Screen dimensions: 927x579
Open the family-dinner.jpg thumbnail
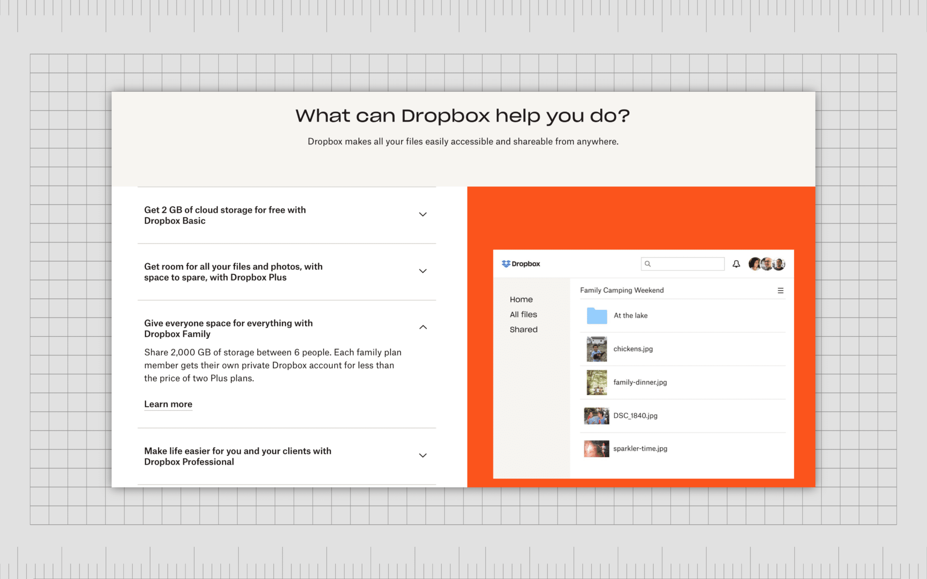[x=597, y=382]
